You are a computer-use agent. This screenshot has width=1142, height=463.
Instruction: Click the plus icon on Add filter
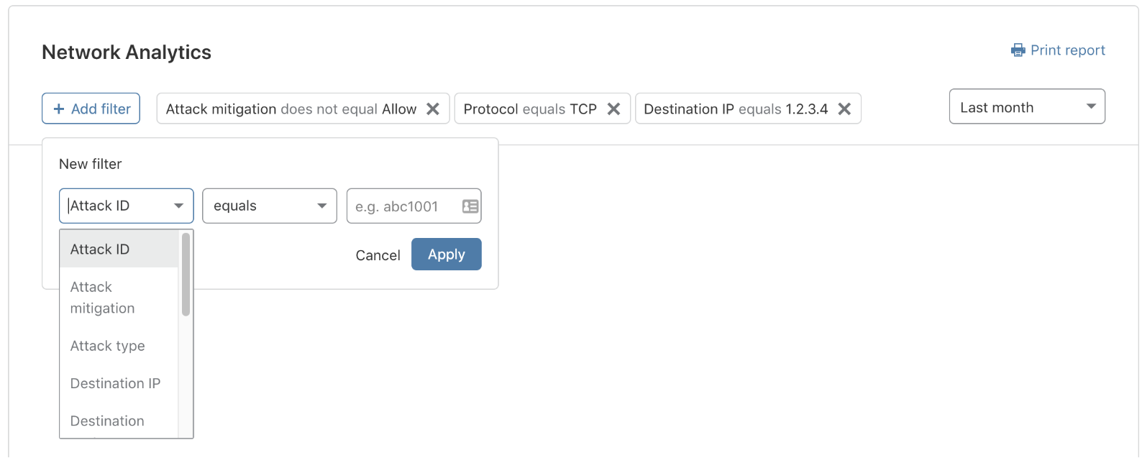[59, 109]
